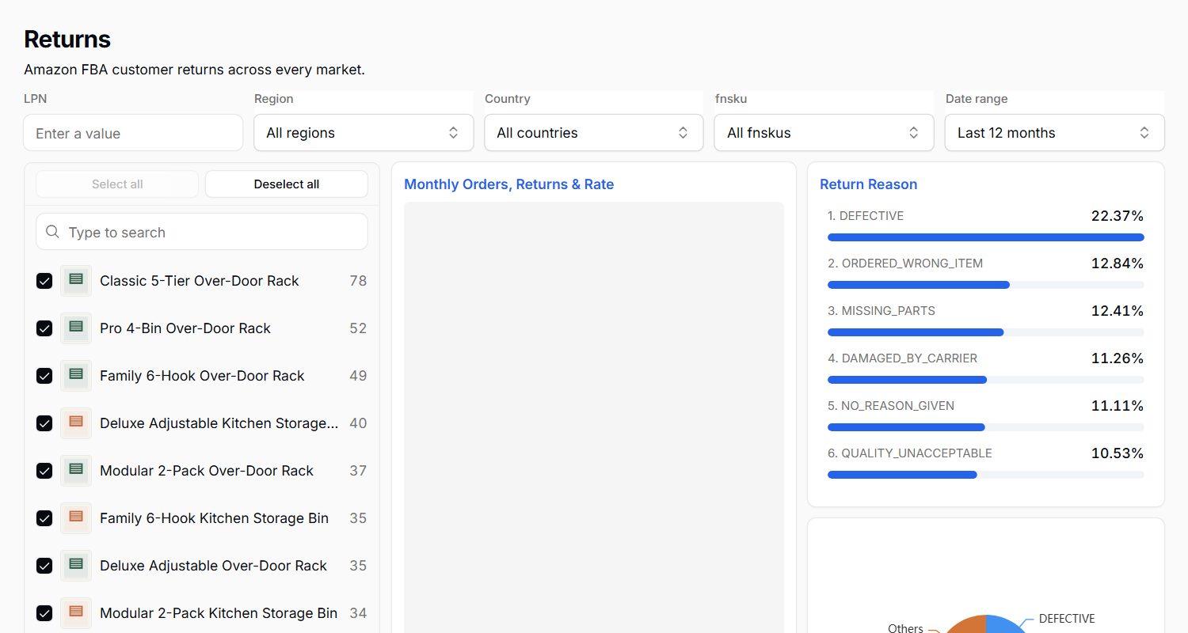
Task: Open the All fnskus dropdown
Action: (x=824, y=133)
